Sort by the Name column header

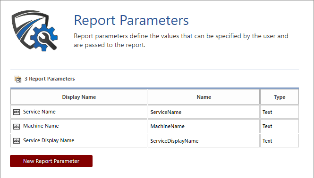204,97
